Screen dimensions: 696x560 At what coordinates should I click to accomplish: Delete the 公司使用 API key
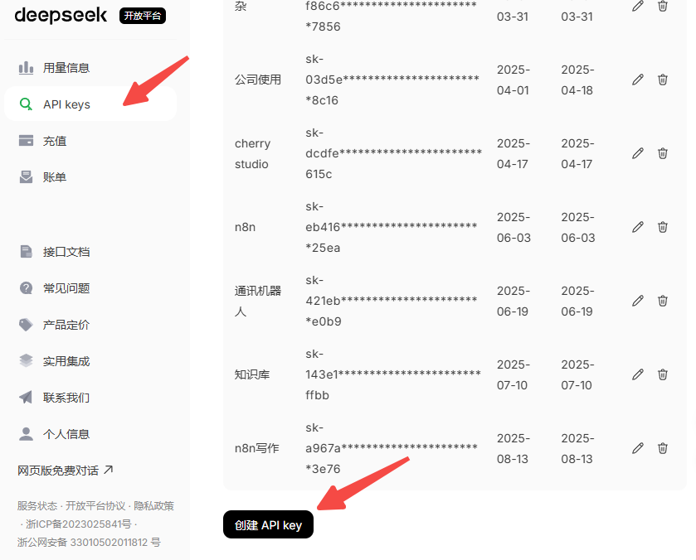click(663, 80)
